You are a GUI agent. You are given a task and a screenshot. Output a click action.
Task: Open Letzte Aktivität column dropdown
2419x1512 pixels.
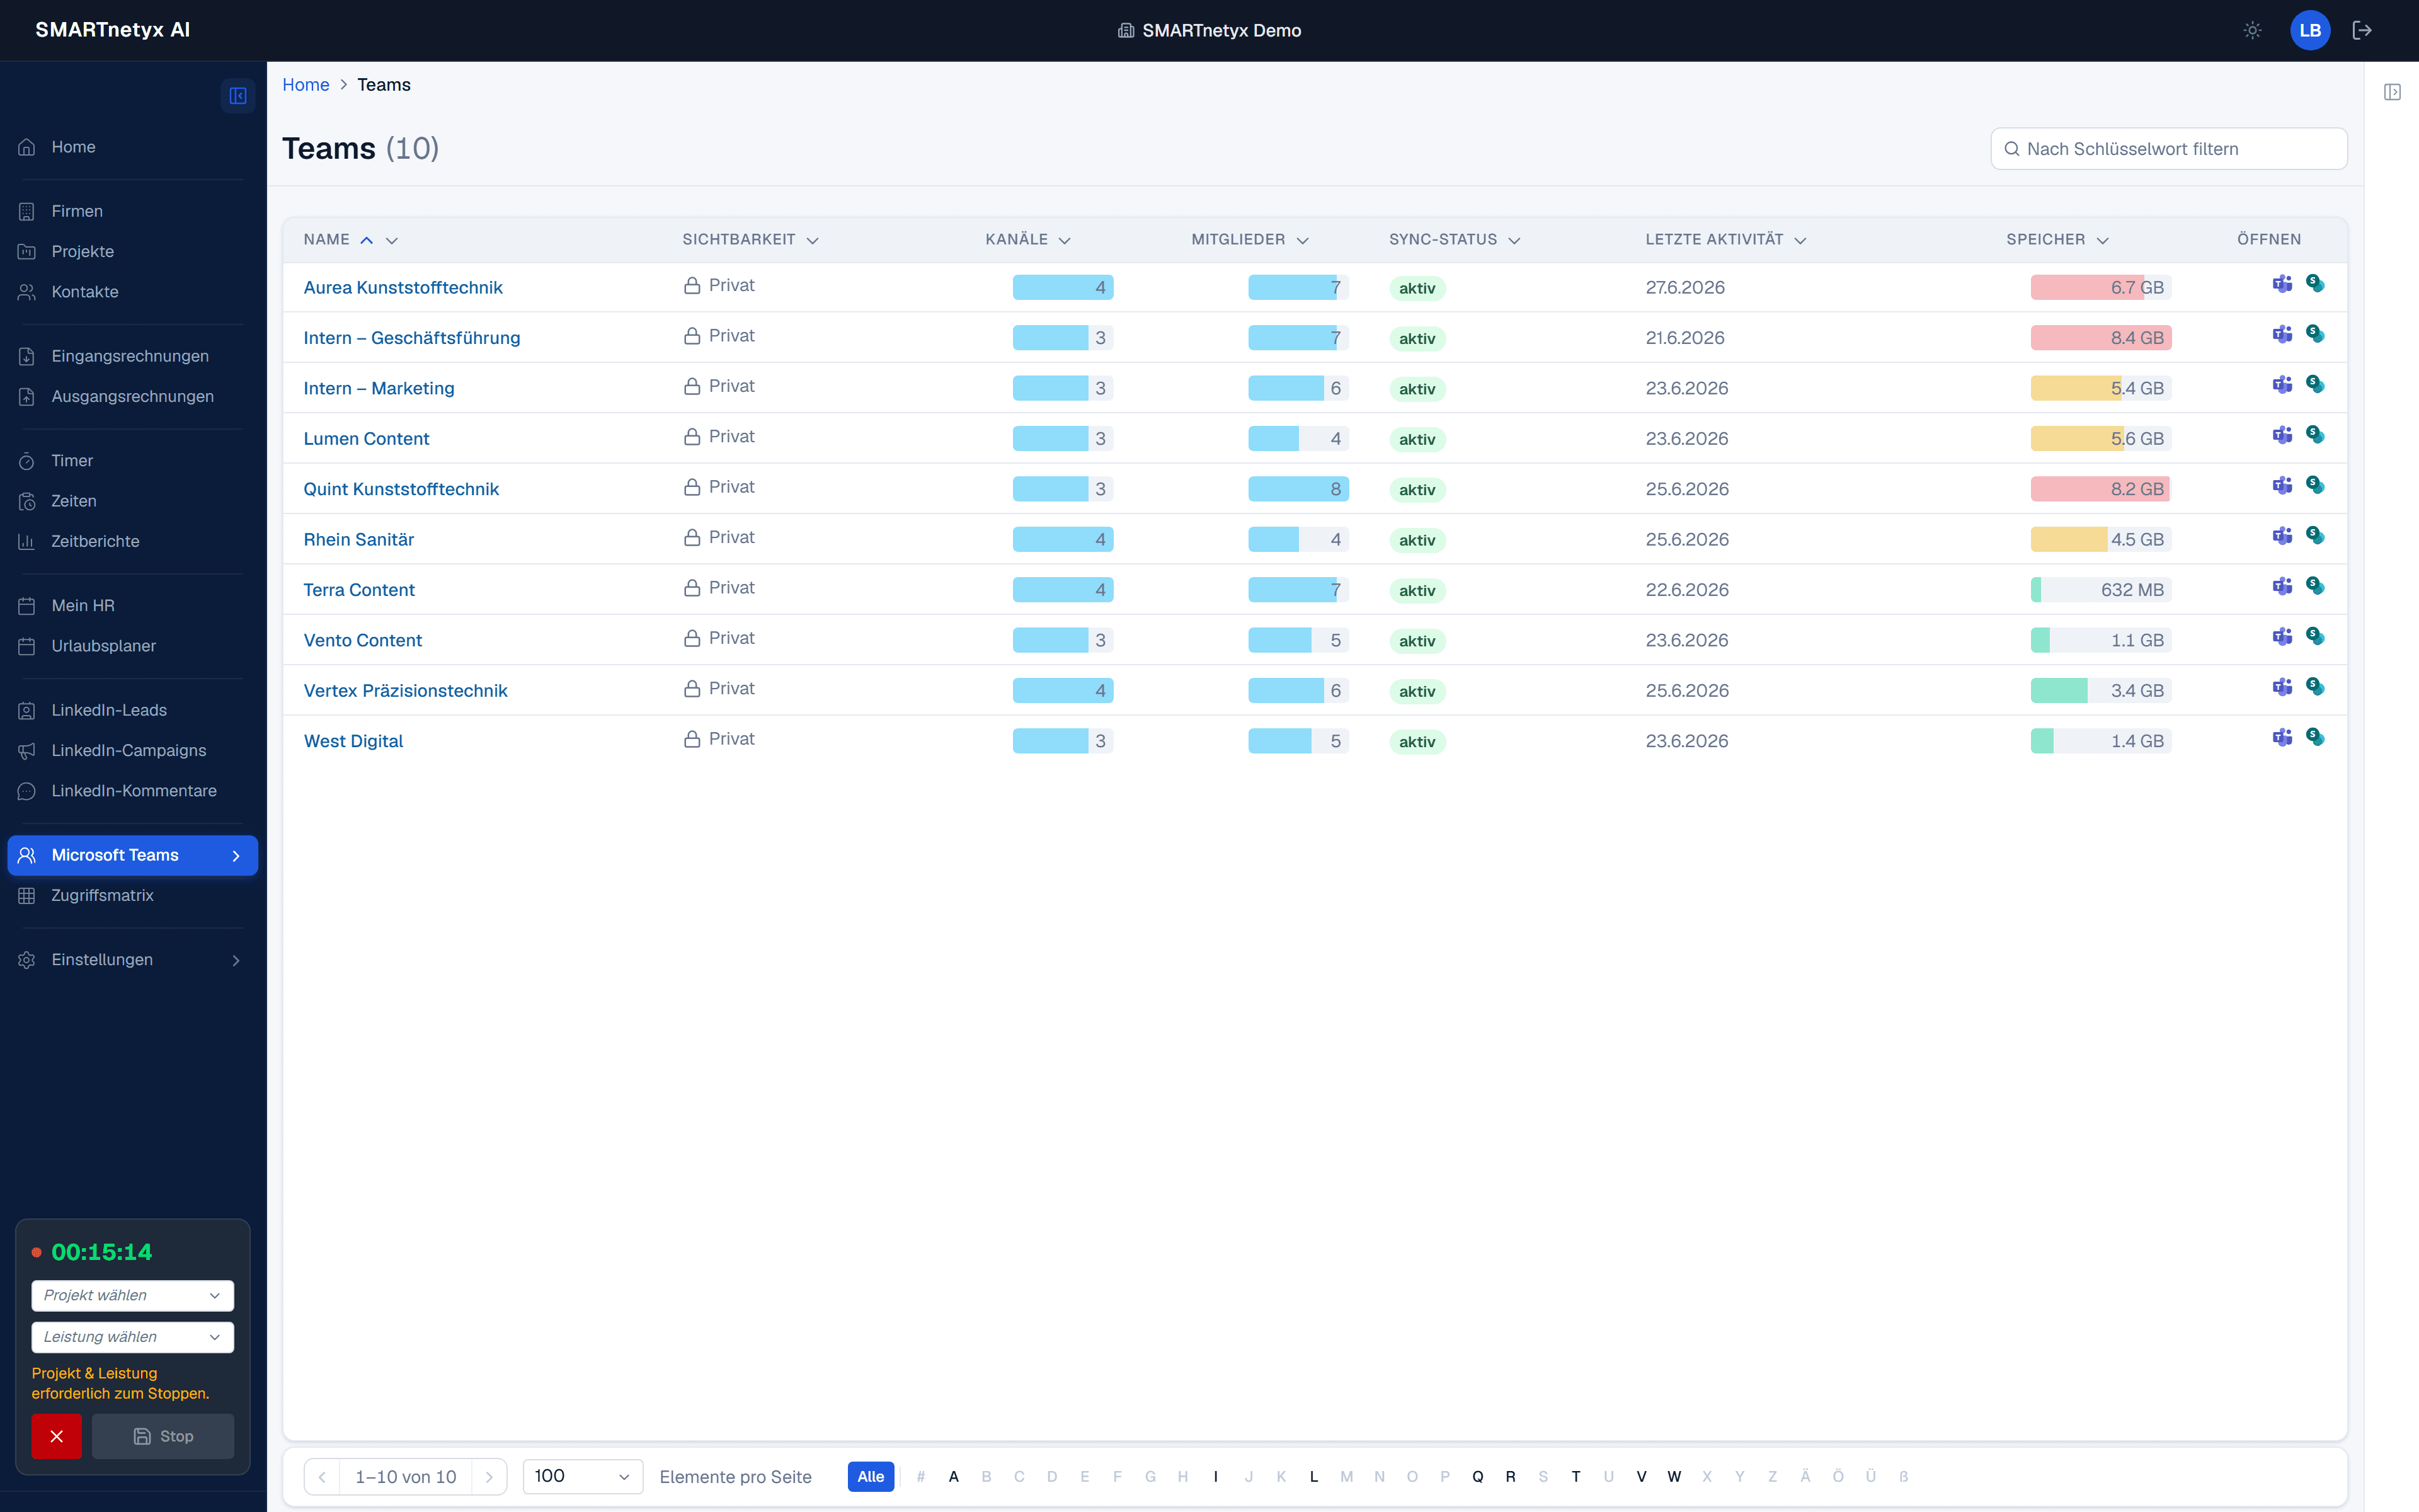[1800, 240]
